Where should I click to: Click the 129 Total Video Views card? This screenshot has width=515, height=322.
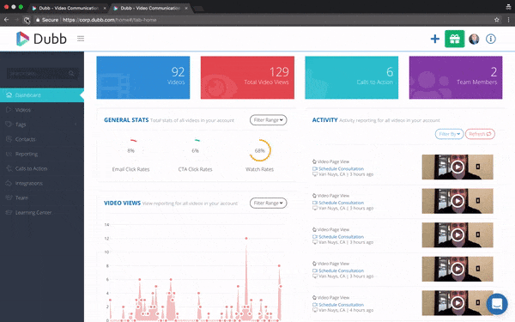click(x=247, y=77)
